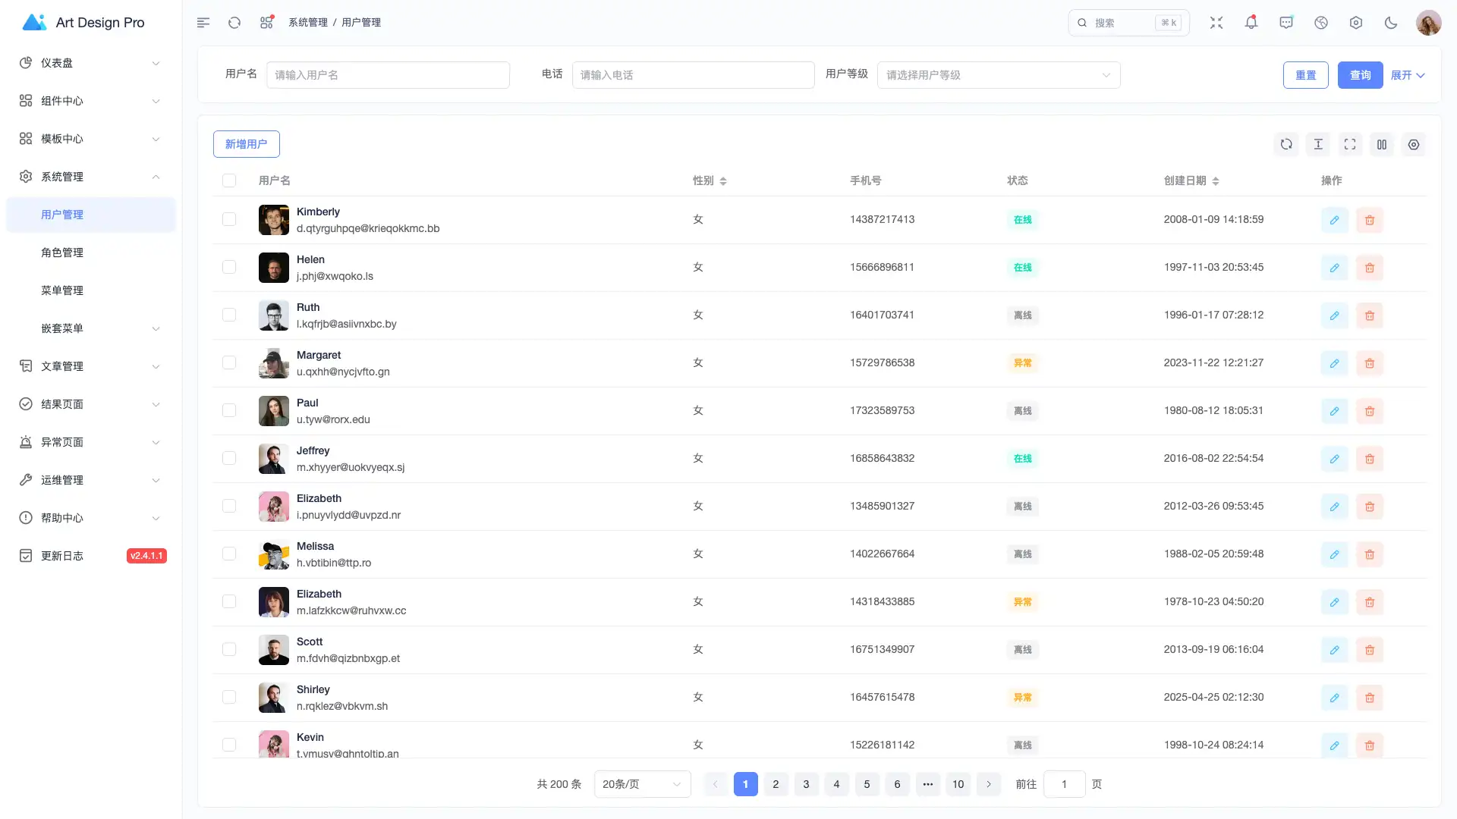
Task: Click the delete icon for Helen's row
Action: [1369, 268]
